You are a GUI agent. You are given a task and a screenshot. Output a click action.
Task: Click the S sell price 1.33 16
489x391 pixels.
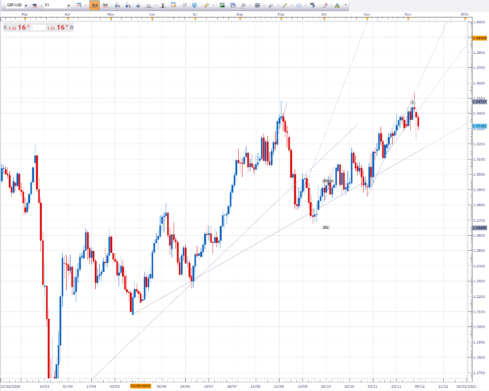click(x=16, y=27)
